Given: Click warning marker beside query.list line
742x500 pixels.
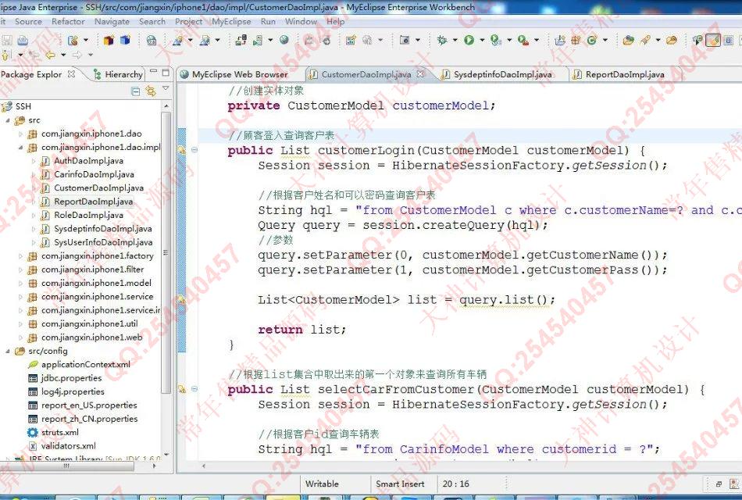Looking at the screenshot, I should point(181,299).
